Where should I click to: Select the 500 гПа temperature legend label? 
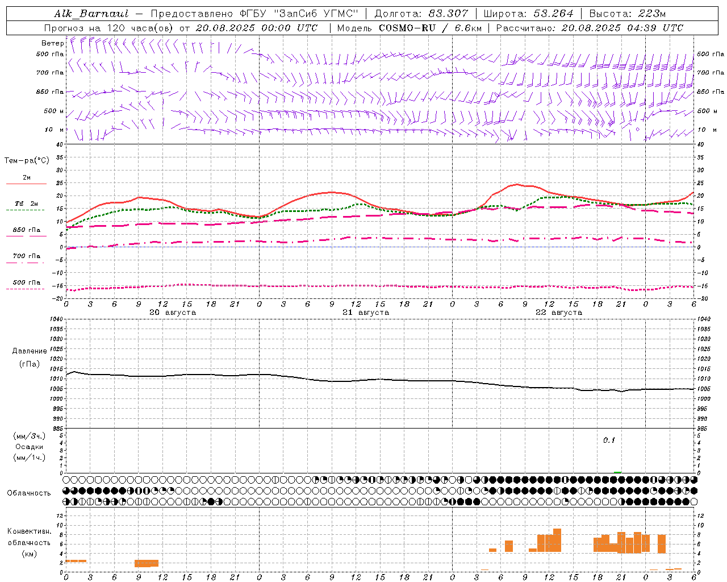27,282
